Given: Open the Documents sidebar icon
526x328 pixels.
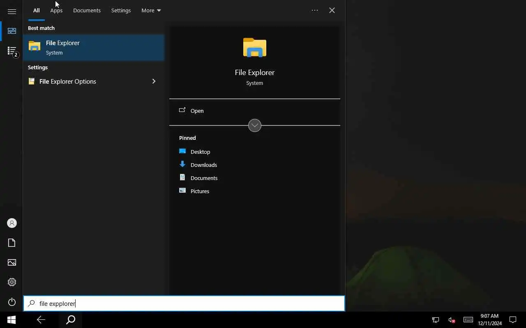Looking at the screenshot, I should pos(12,243).
